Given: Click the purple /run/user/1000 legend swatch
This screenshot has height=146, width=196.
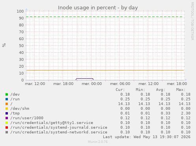Looking at the screenshot, I should 7,118.
